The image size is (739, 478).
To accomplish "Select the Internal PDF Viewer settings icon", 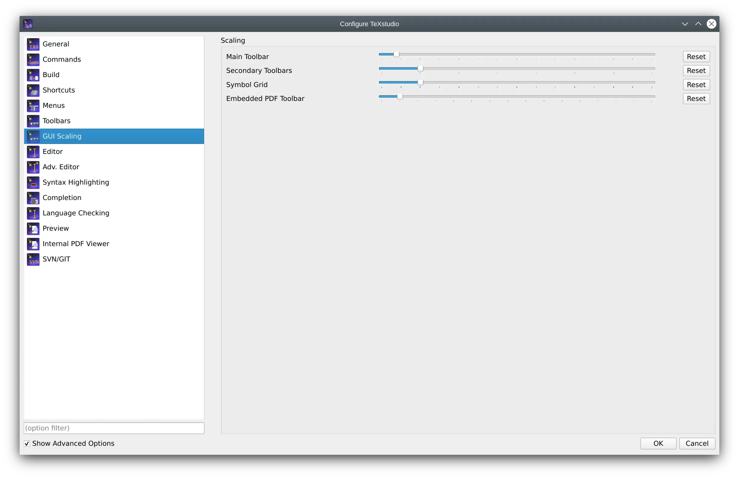I will coord(33,243).
